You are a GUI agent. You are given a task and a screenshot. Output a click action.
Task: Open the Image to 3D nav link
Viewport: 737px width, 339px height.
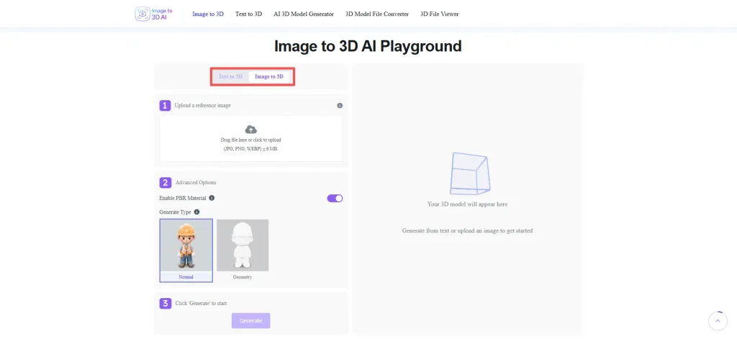pyautogui.click(x=208, y=14)
